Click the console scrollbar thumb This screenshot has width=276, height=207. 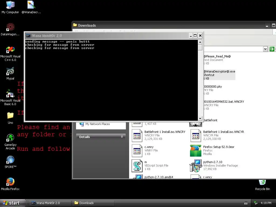click(200, 47)
